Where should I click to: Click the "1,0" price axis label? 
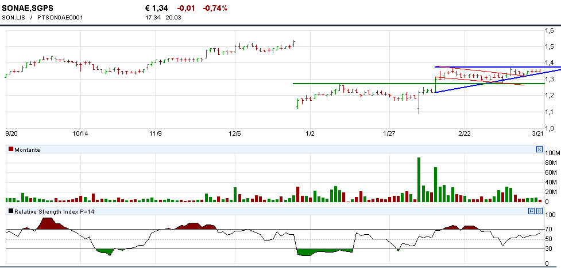549,128
